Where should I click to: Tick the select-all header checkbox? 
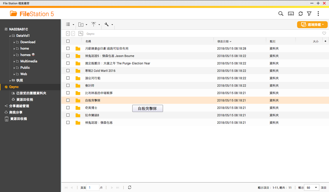point(68,41)
